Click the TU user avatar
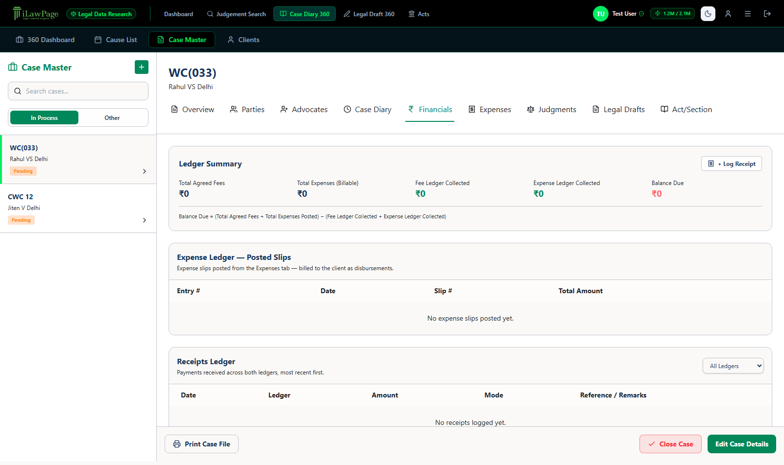784x465 pixels. coord(600,14)
